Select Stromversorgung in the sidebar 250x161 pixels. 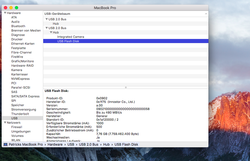click(24, 109)
